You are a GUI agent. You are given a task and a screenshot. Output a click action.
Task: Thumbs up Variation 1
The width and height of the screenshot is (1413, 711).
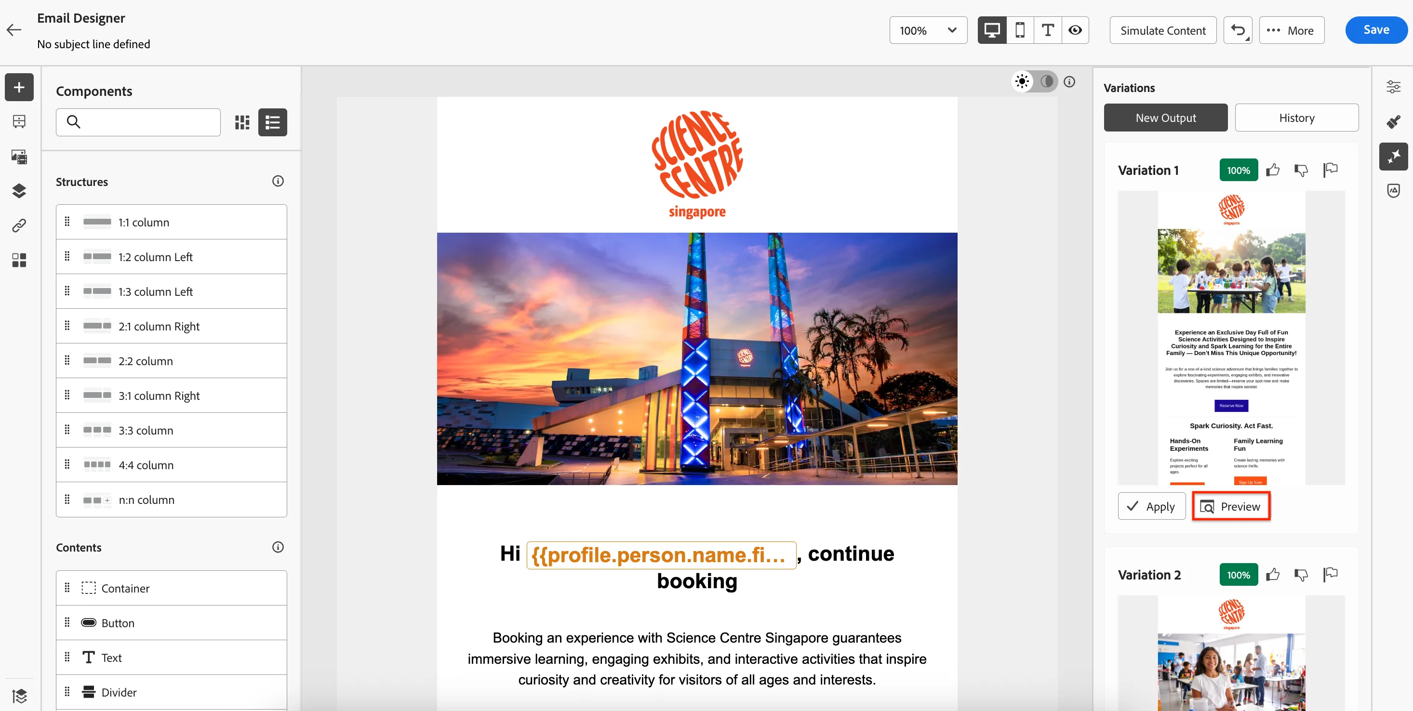(x=1273, y=171)
